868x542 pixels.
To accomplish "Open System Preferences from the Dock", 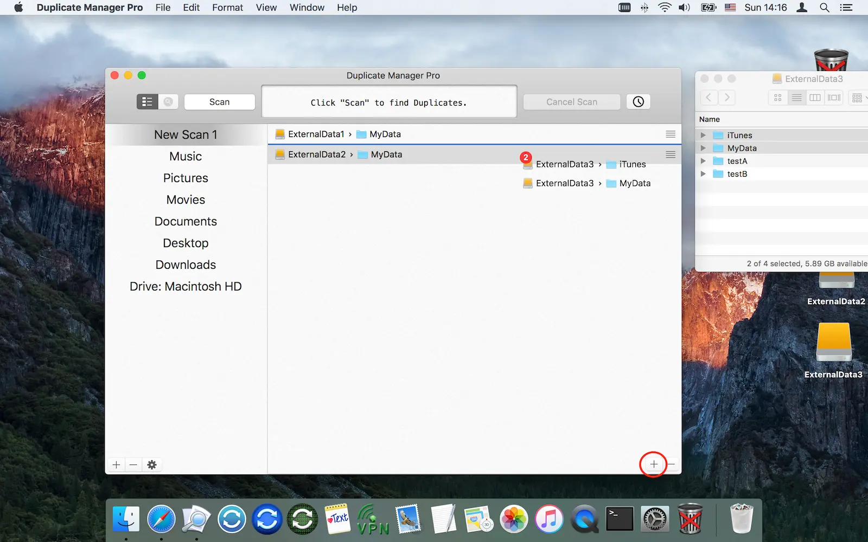I will pyautogui.click(x=655, y=519).
